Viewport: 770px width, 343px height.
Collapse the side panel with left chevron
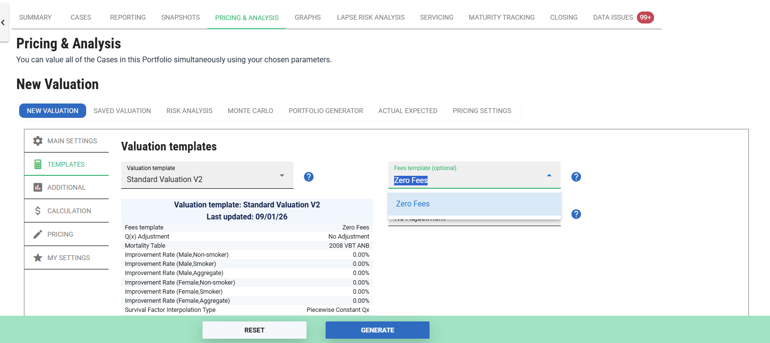pyautogui.click(x=3, y=23)
